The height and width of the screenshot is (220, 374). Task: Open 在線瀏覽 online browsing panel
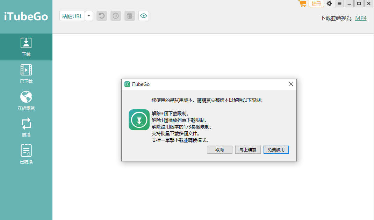click(x=26, y=100)
